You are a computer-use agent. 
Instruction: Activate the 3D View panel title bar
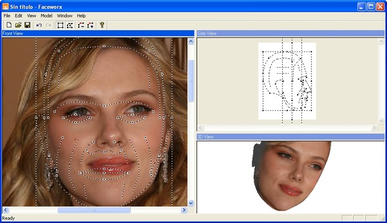(290, 137)
